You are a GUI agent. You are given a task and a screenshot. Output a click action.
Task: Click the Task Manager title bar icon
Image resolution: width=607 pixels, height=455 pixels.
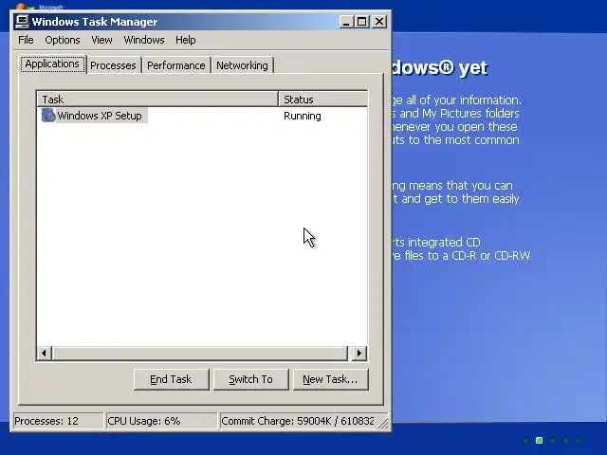22,22
